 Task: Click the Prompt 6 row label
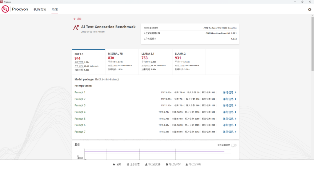pyautogui.click(x=80, y=125)
